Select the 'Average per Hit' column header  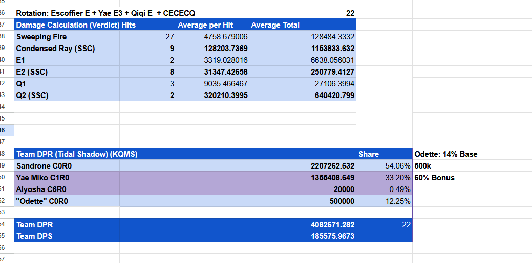pyautogui.click(x=212, y=25)
